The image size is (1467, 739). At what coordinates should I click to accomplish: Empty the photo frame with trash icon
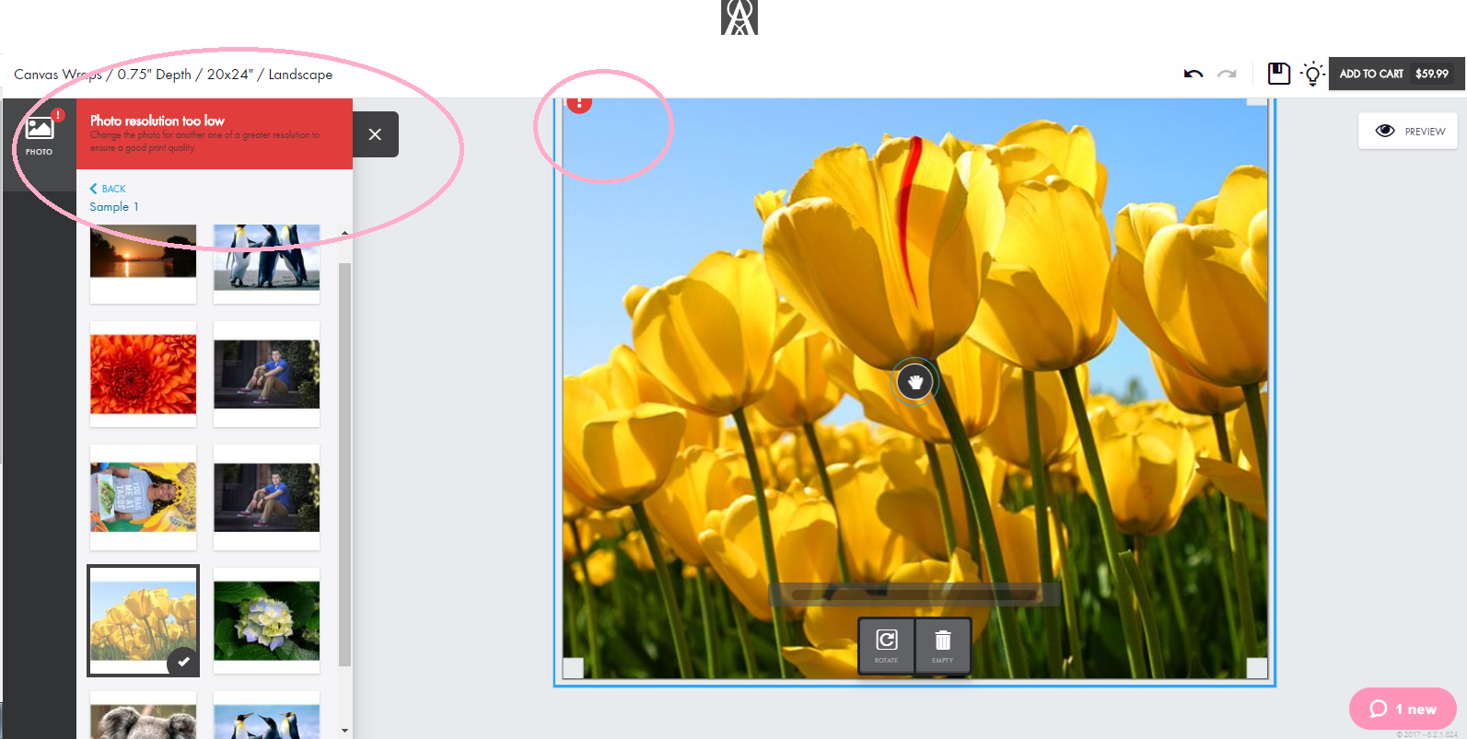pyautogui.click(x=942, y=645)
